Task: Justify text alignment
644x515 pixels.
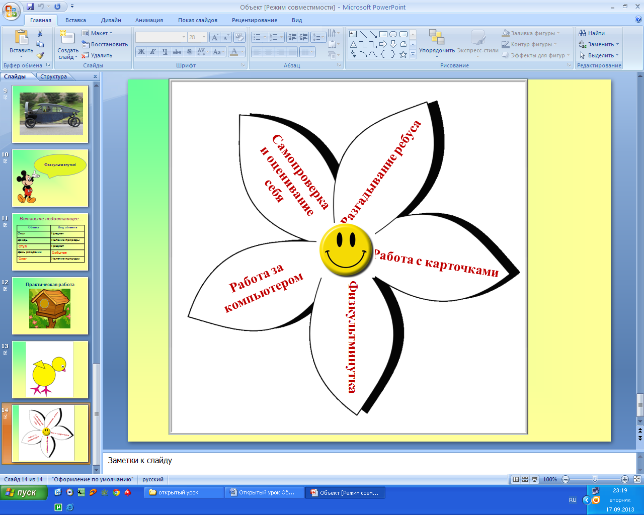Action: coord(292,51)
